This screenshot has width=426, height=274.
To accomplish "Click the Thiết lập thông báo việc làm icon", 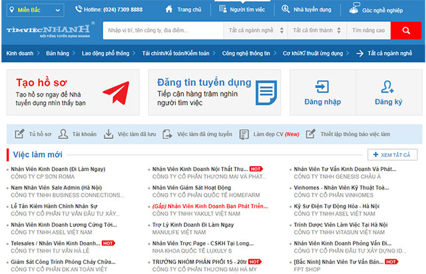I will tap(311, 134).
